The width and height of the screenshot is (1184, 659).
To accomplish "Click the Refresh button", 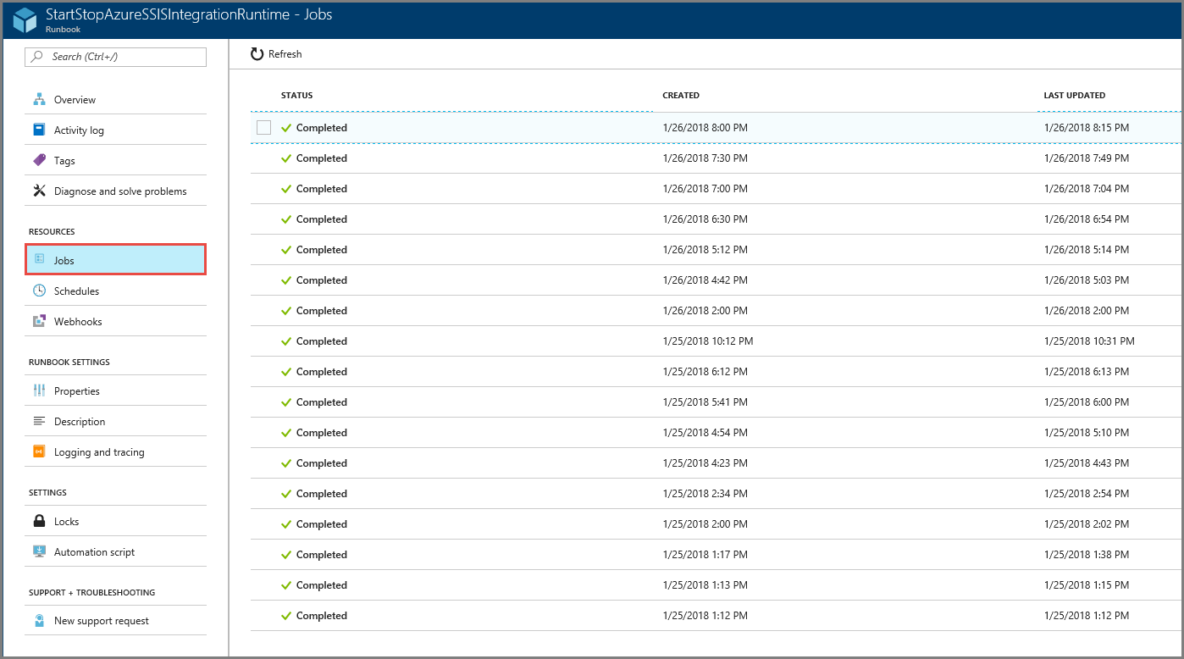I will pos(275,53).
